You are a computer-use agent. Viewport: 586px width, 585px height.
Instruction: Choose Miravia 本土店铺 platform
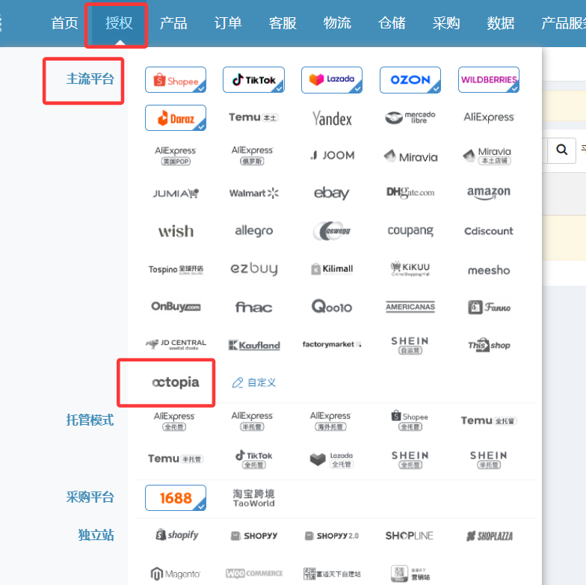(487, 156)
